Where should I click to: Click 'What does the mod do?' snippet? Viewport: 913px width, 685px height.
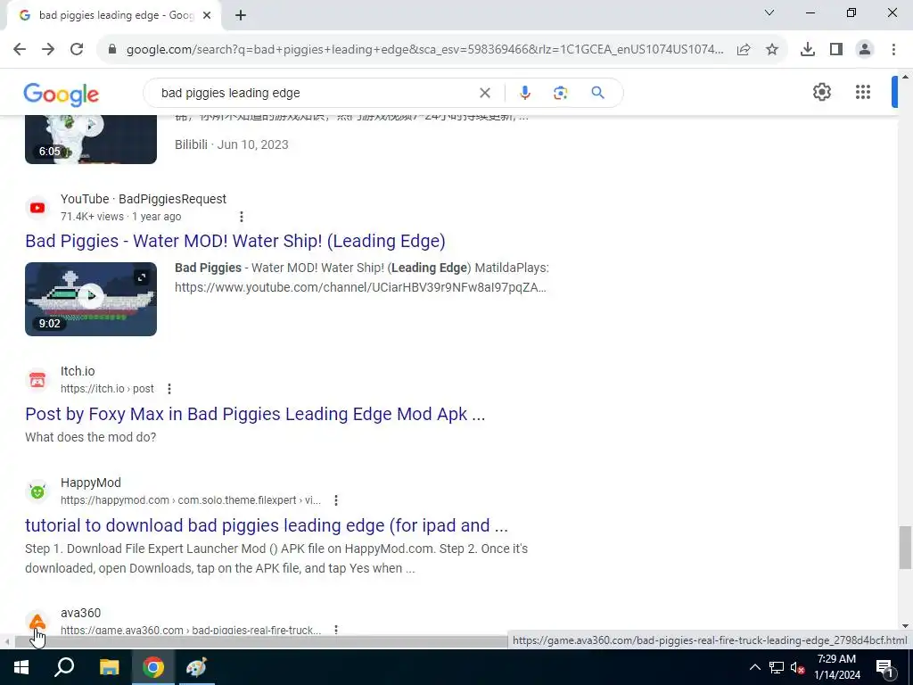pyautogui.click(x=91, y=437)
